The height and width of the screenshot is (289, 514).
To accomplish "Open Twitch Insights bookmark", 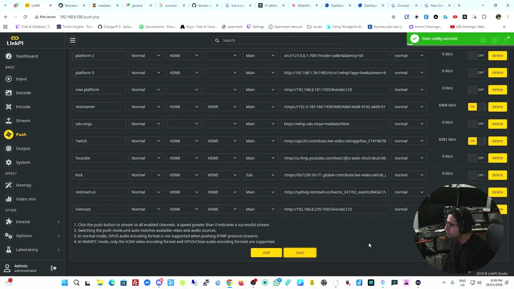I will (75, 27).
